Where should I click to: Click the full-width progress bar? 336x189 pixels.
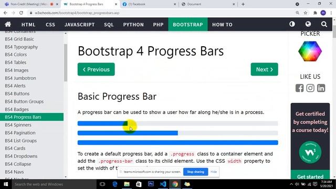click(x=178, y=142)
